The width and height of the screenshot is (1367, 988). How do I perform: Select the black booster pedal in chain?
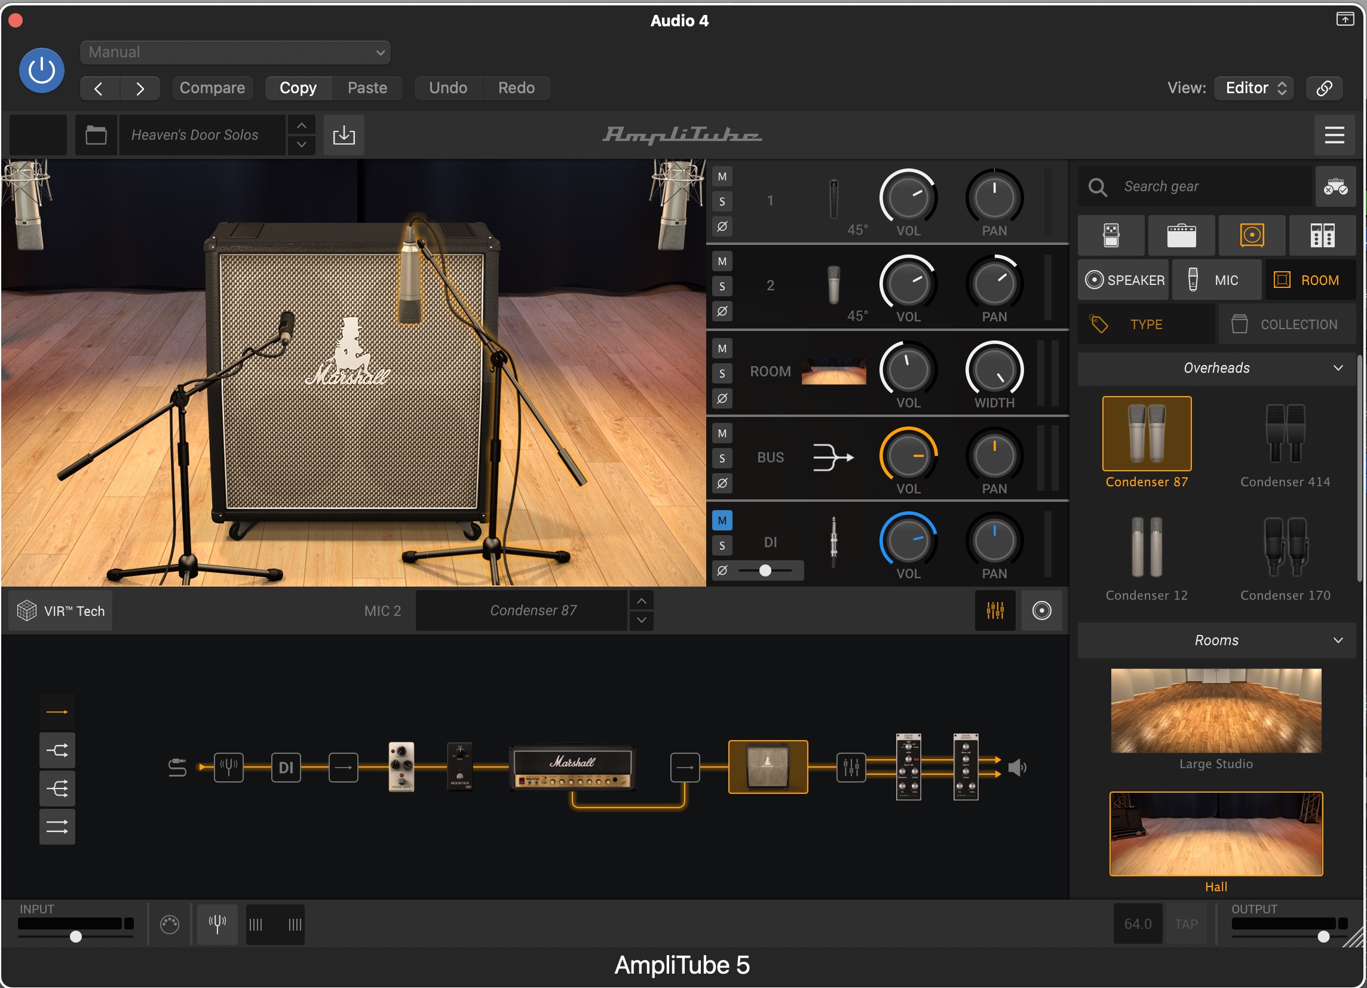pos(460,766)
